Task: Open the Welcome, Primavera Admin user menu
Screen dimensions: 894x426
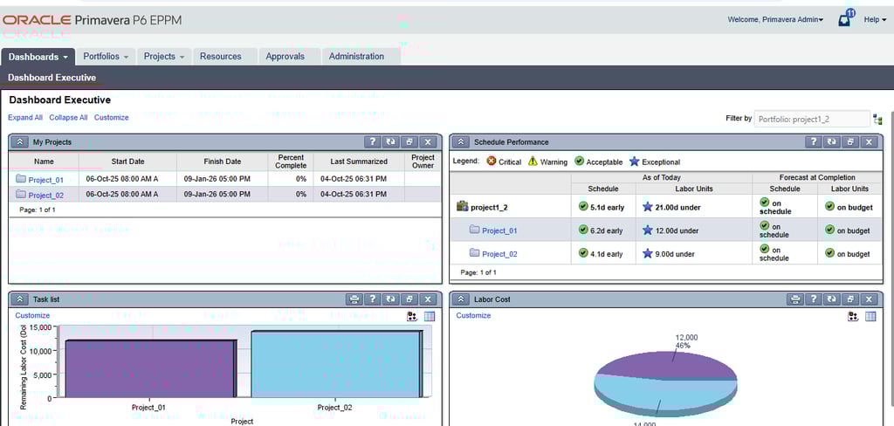Action: coord(775,19)
